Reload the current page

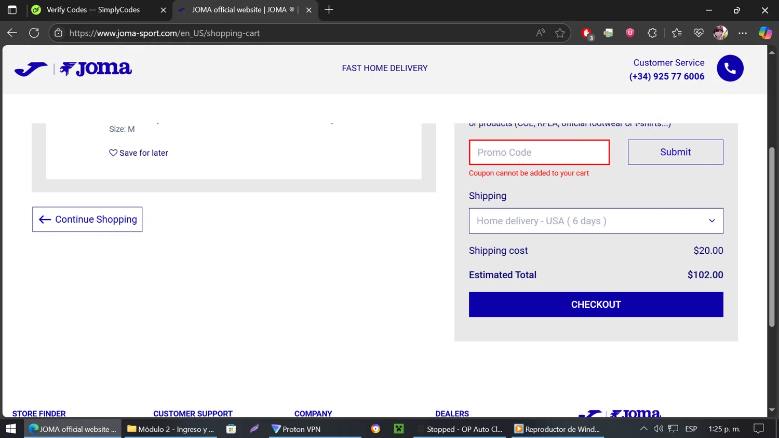(x=34, y=33)
